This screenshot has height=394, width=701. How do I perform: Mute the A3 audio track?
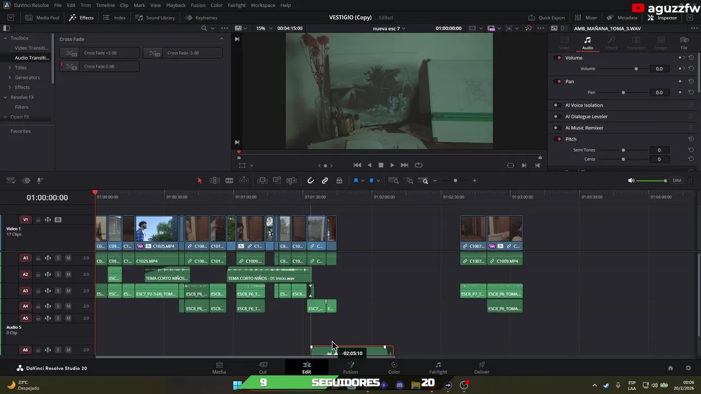coord(68,291)
